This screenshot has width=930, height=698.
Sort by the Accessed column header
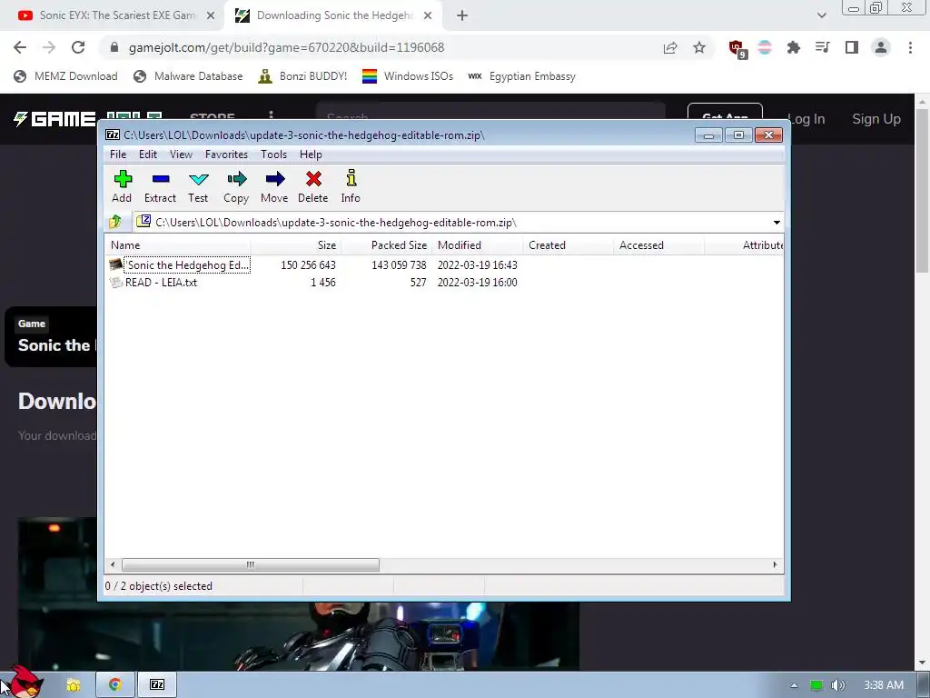click(659, 245)
